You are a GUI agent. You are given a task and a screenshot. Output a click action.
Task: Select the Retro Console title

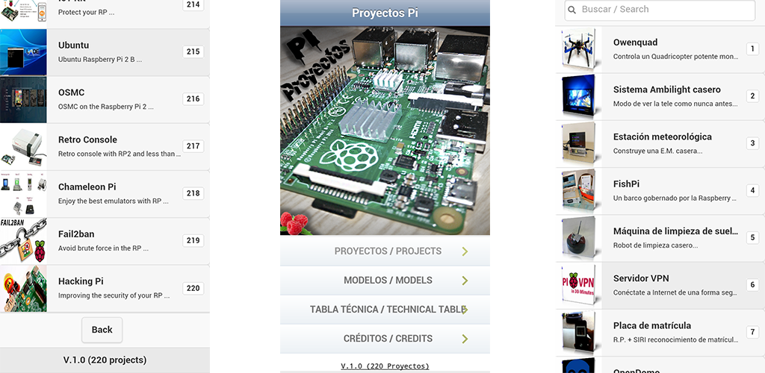pyautogui.click(x=88, y=140)
